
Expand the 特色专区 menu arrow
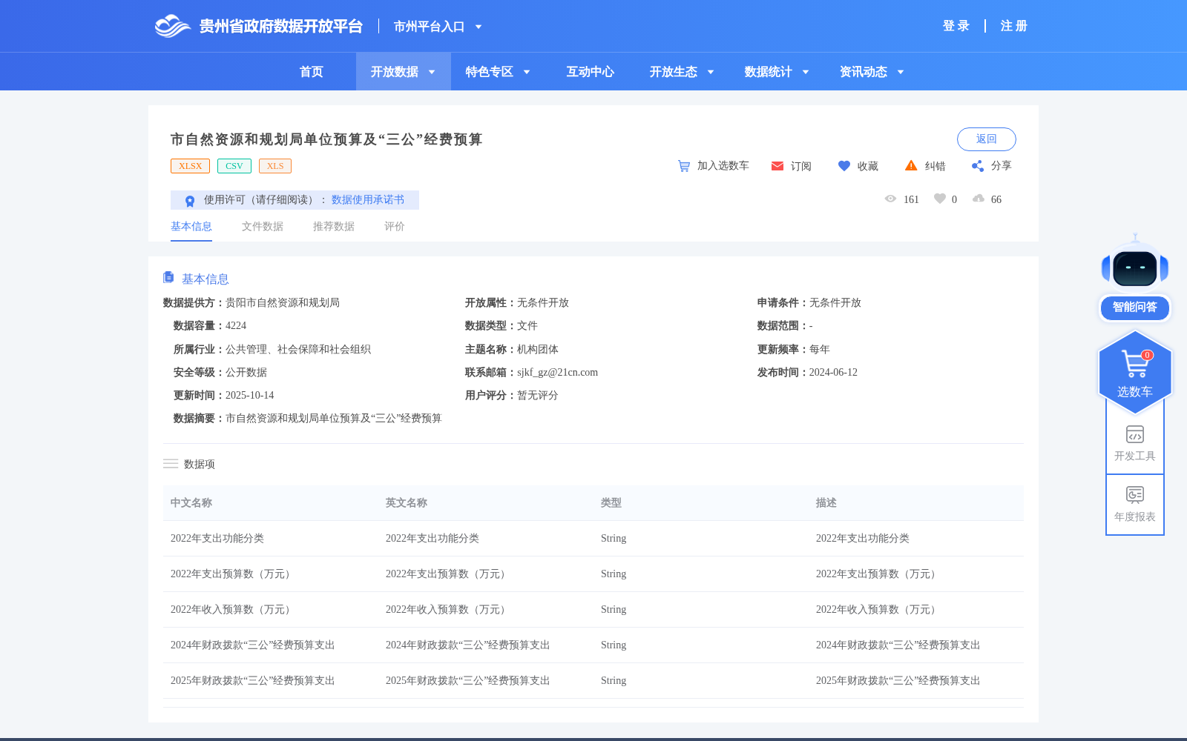(x=527, y=72)
